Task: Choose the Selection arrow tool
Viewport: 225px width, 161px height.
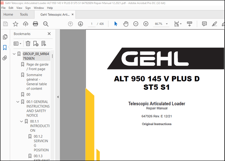Action: tap(116, 24)
